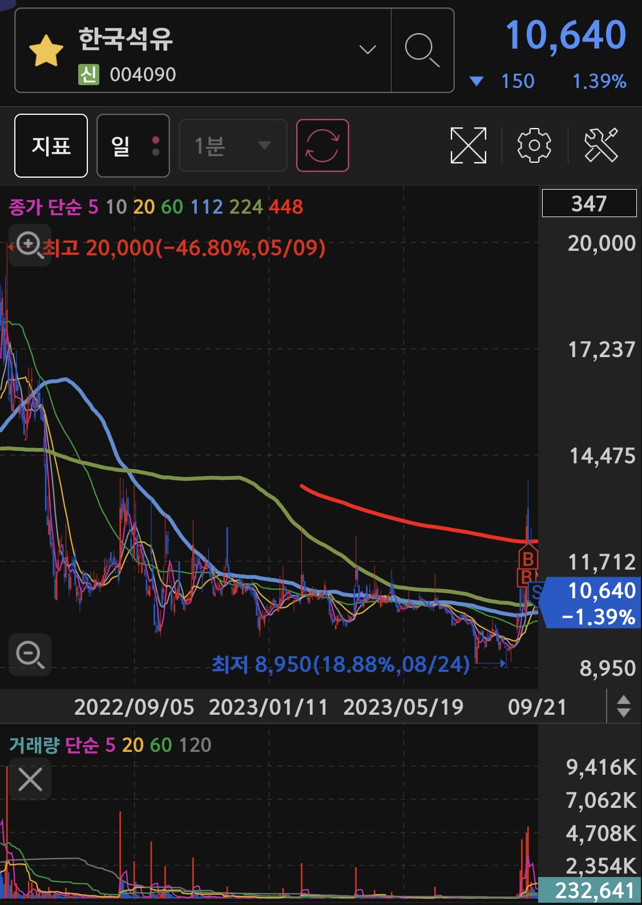Click the blue S sell marker
This screenshot has width=642, height=905.
(x=536, y=593)
